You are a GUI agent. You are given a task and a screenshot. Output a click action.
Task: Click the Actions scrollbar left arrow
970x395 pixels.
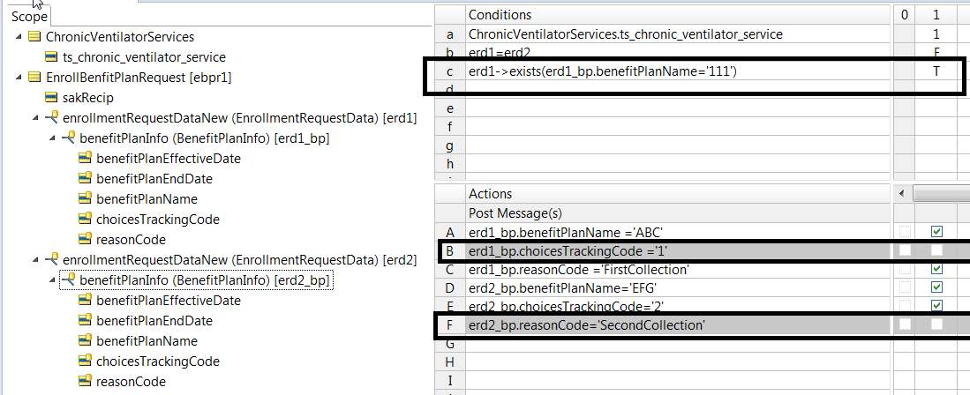(903, 194)
